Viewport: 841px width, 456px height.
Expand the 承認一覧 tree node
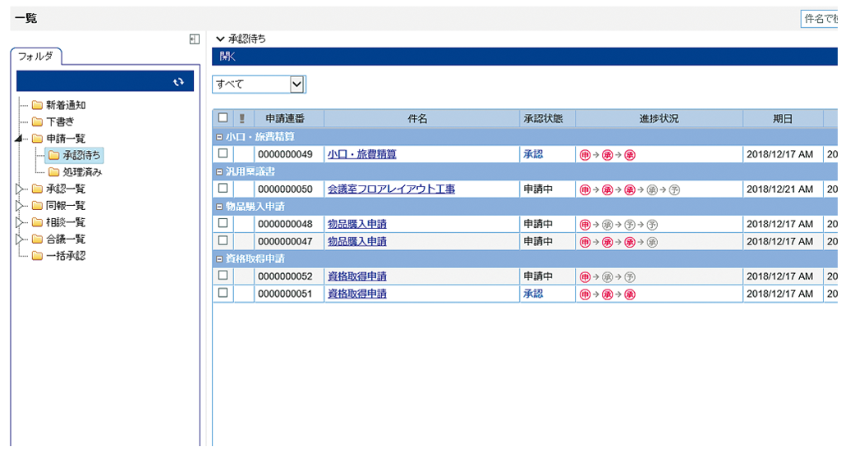(20, 189)
